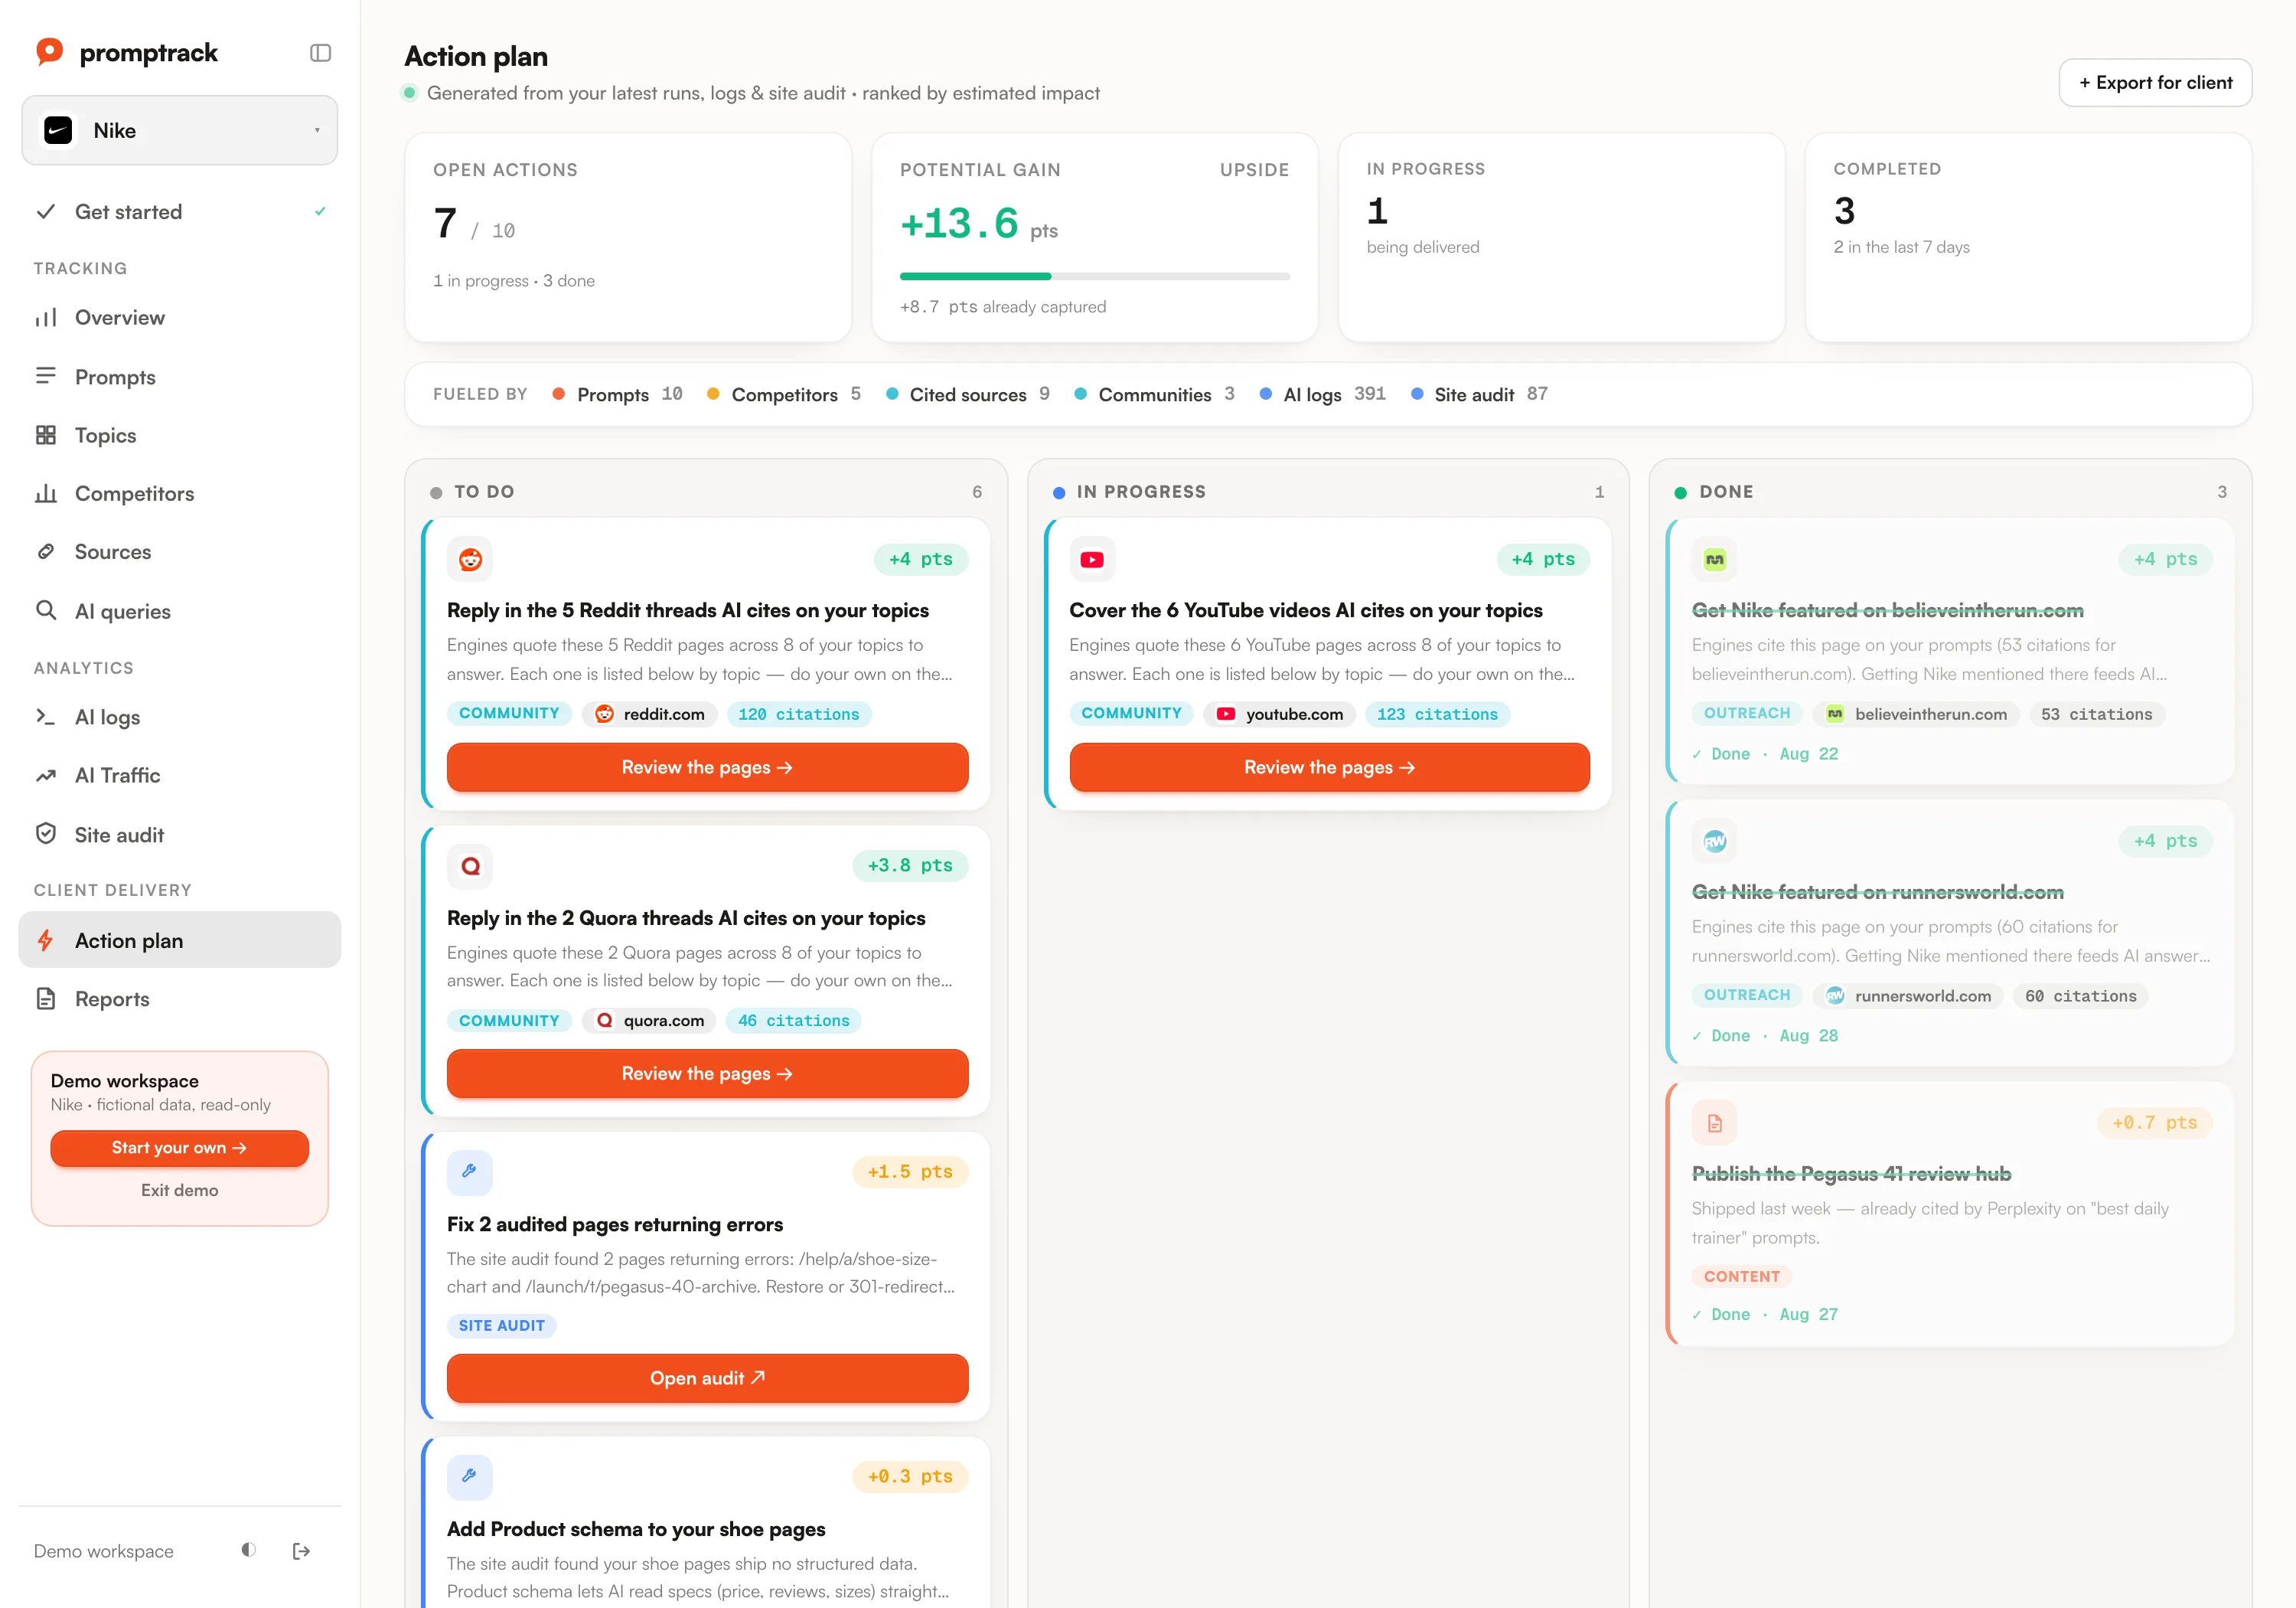This screenshot has width=2296, height=1608.
Task: Click the 60 citations tag
Action: coord(2080,995)
